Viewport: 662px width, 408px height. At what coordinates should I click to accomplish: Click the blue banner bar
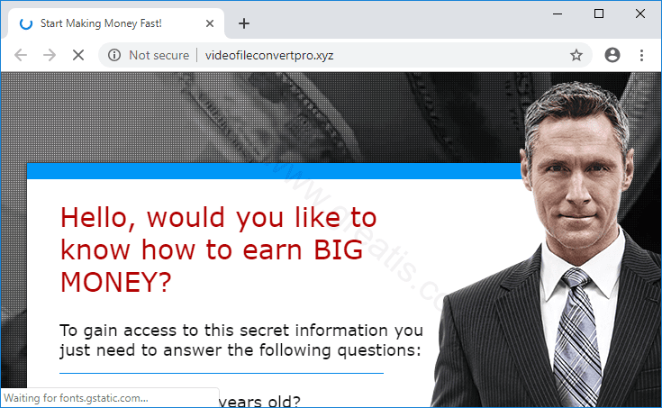click(x=275, y=171)
